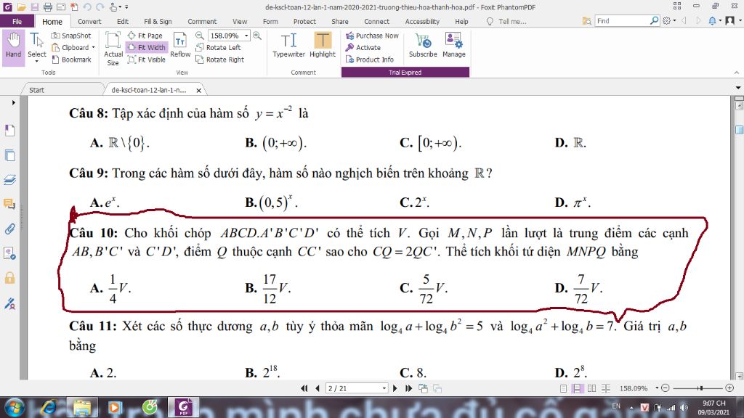Click Undo in quick access toolbar
744x418 pixels.
(87, 7)
